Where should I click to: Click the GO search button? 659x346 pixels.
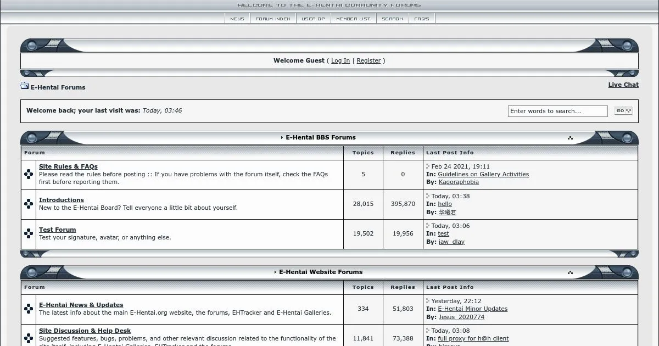(x=623, y=111)
